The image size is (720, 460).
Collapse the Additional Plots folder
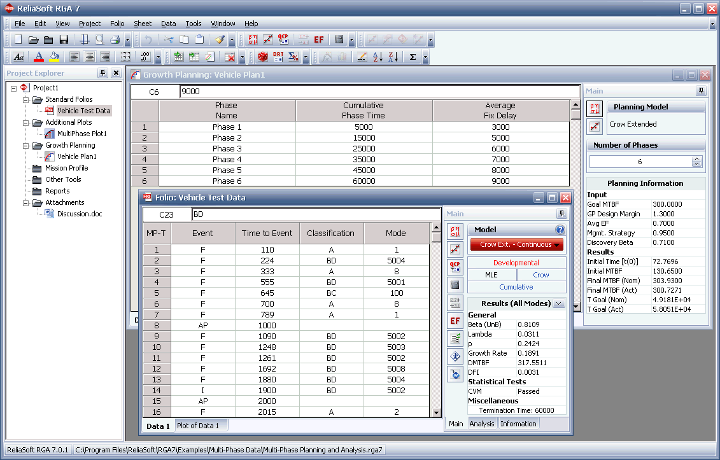pyautogui.click(x=25, y=123)
